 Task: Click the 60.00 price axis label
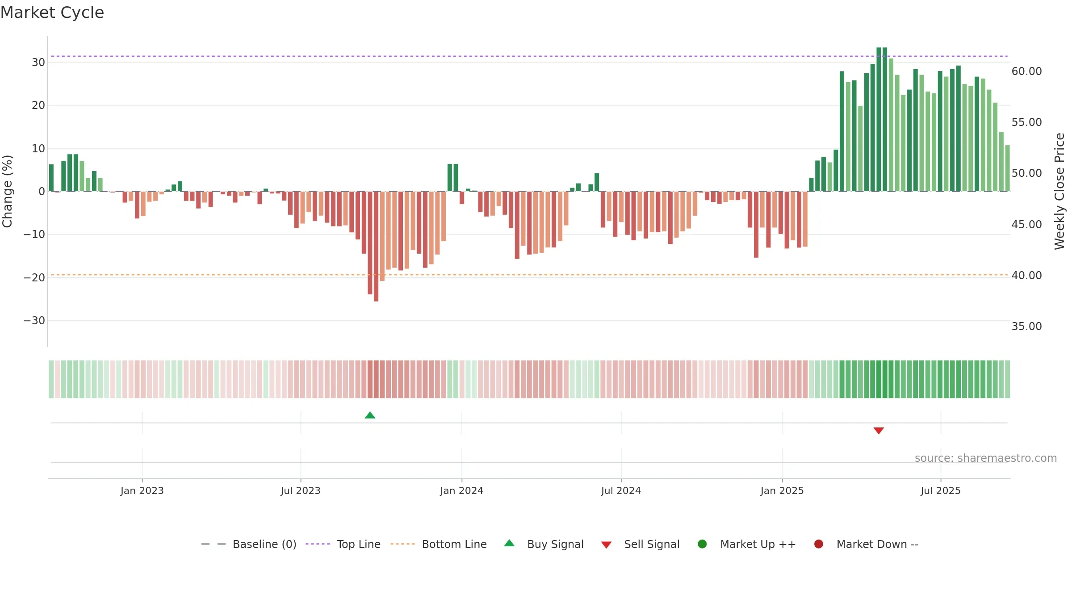coord(1026,71)
